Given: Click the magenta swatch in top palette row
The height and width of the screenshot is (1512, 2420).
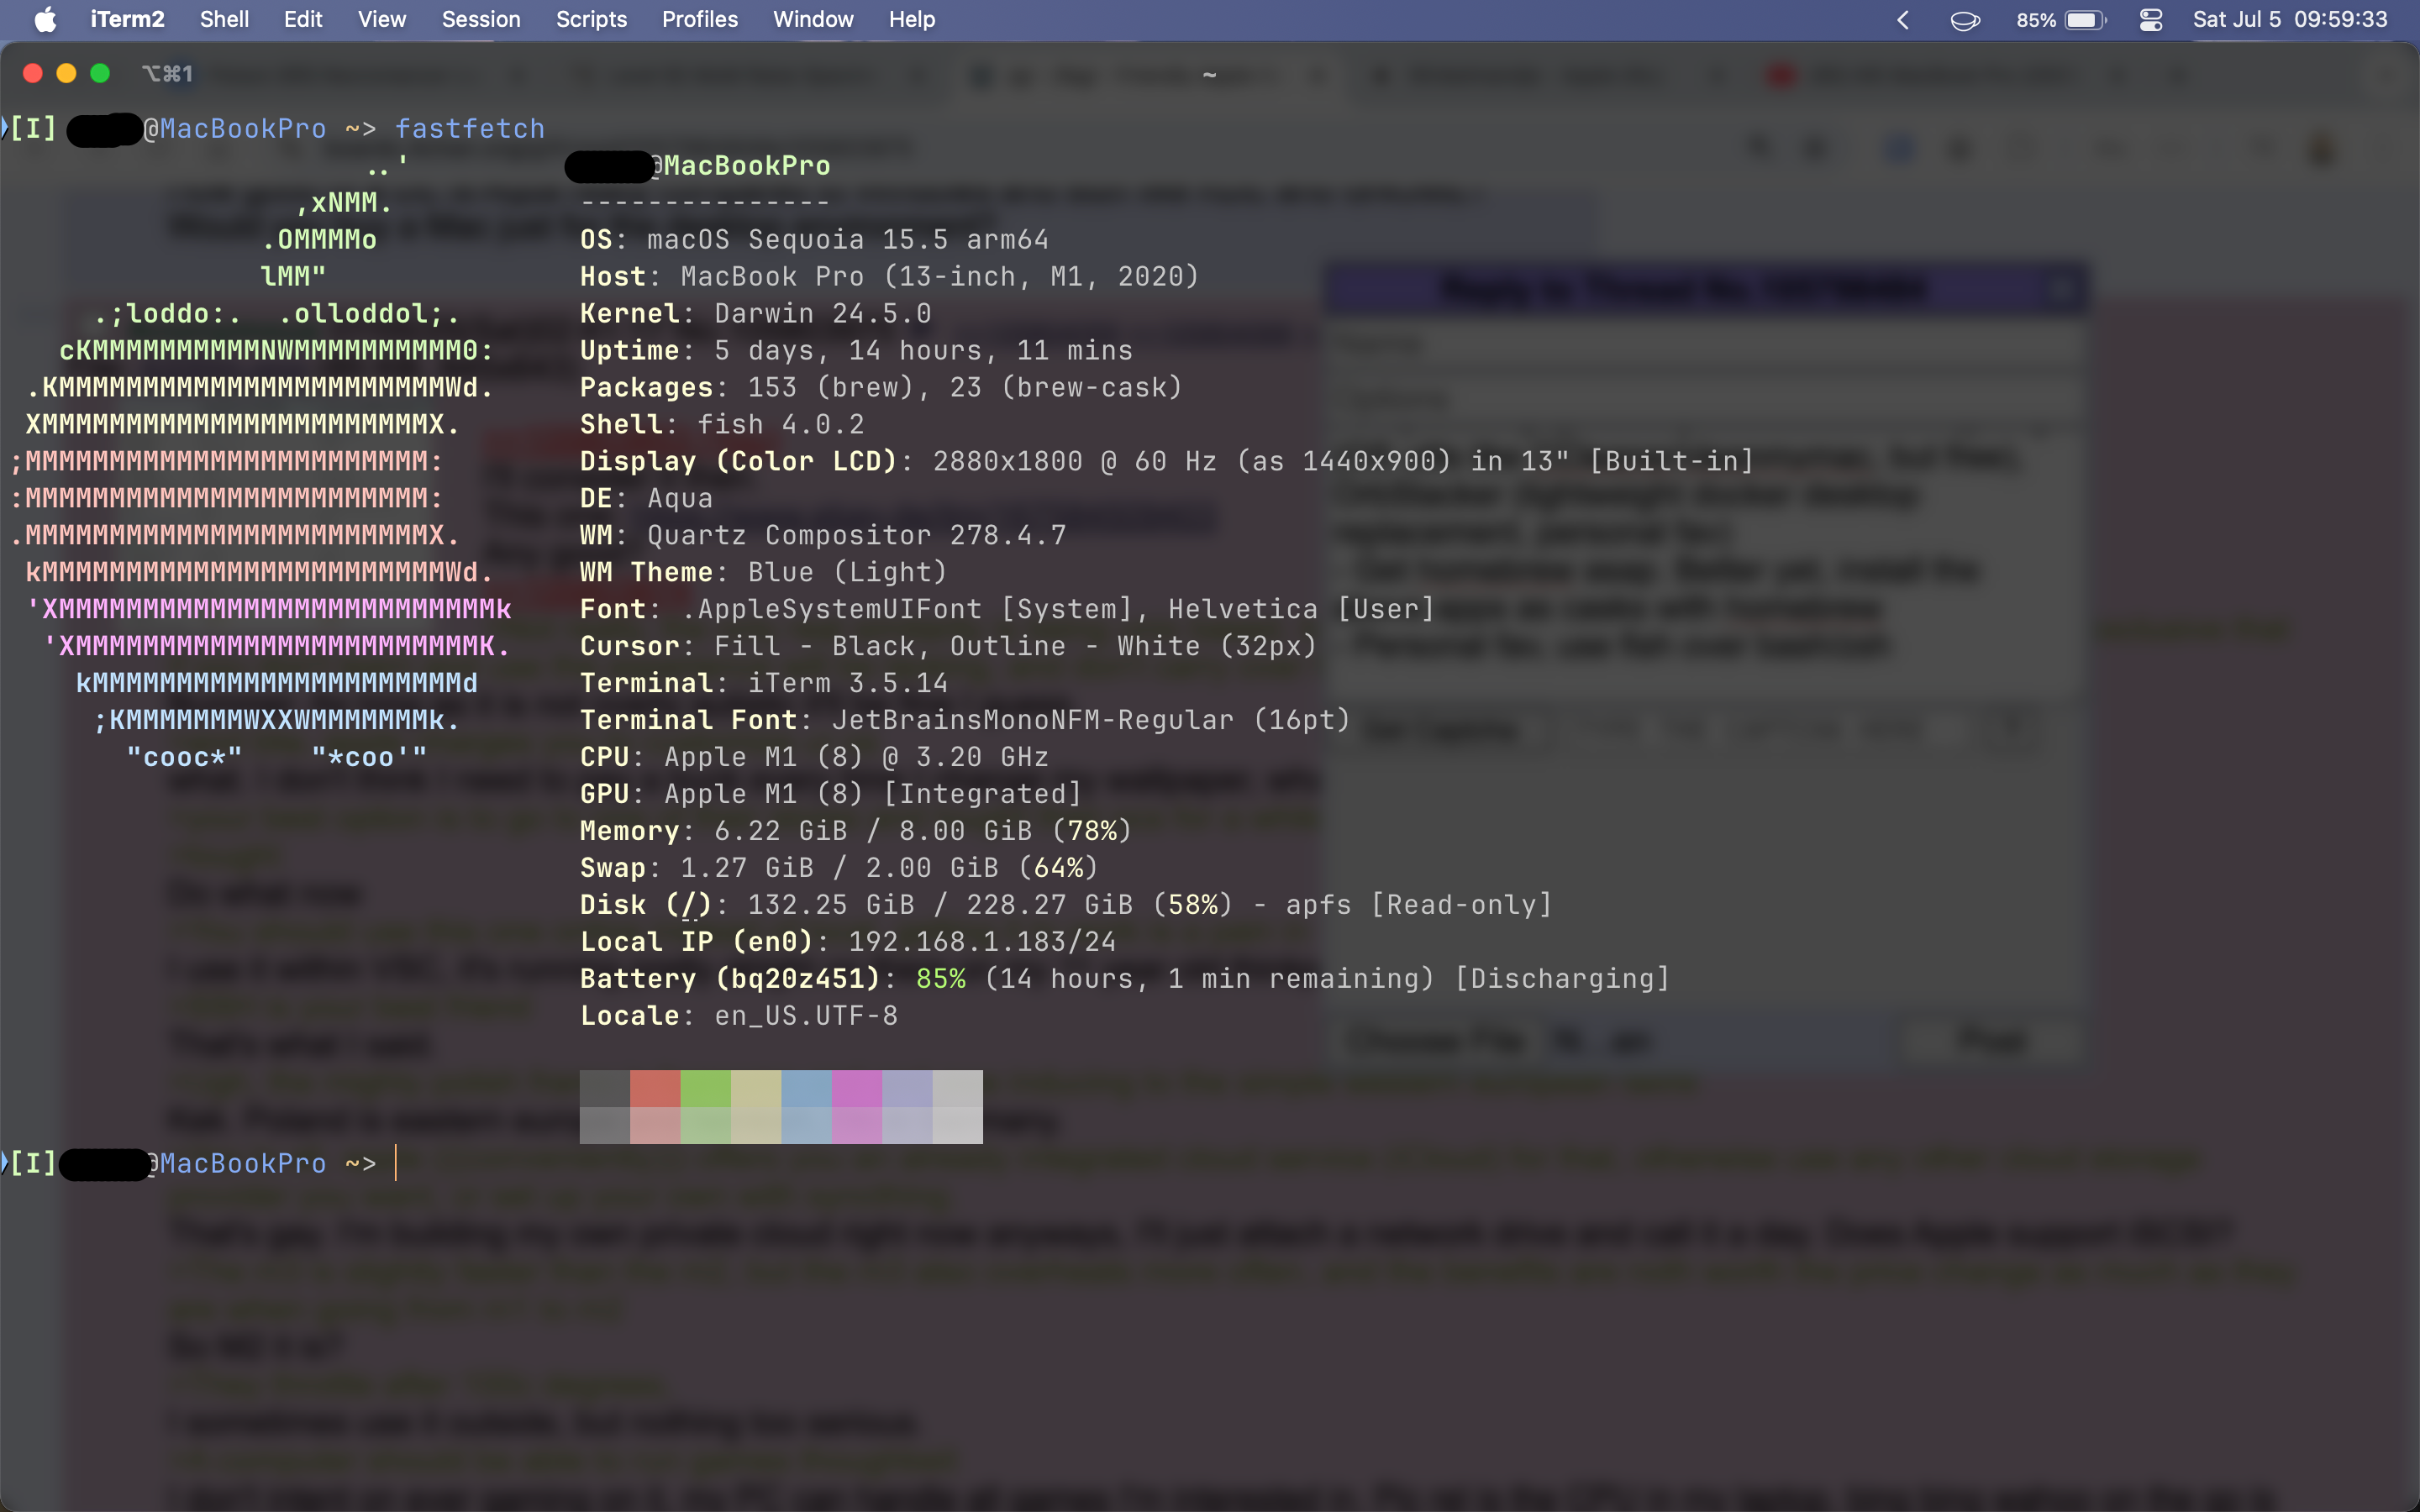Looking at the screenshot, I should click(x=857, y=1088).
